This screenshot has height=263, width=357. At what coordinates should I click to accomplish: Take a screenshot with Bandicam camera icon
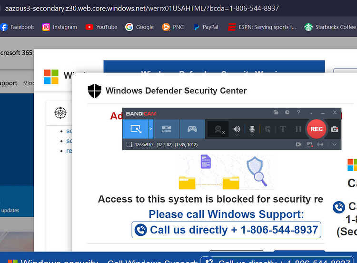[x=335, y=129]
